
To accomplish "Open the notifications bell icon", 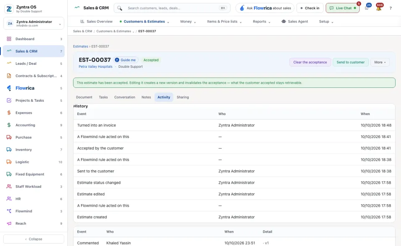I will coord(379,8).
